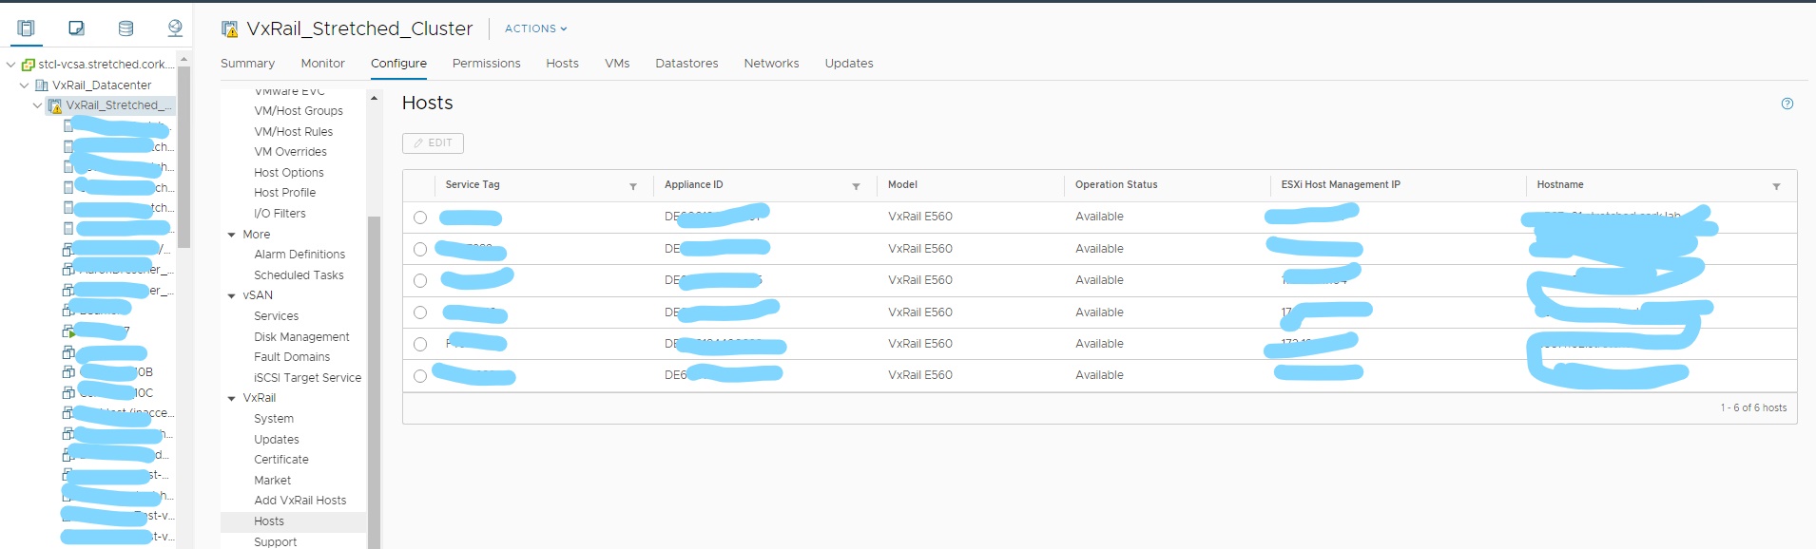Viewport: 1816px width, 549px height.
Task: Click the VxRail_Stretched cluster tree icon
Action: click(x=55, y=105)
